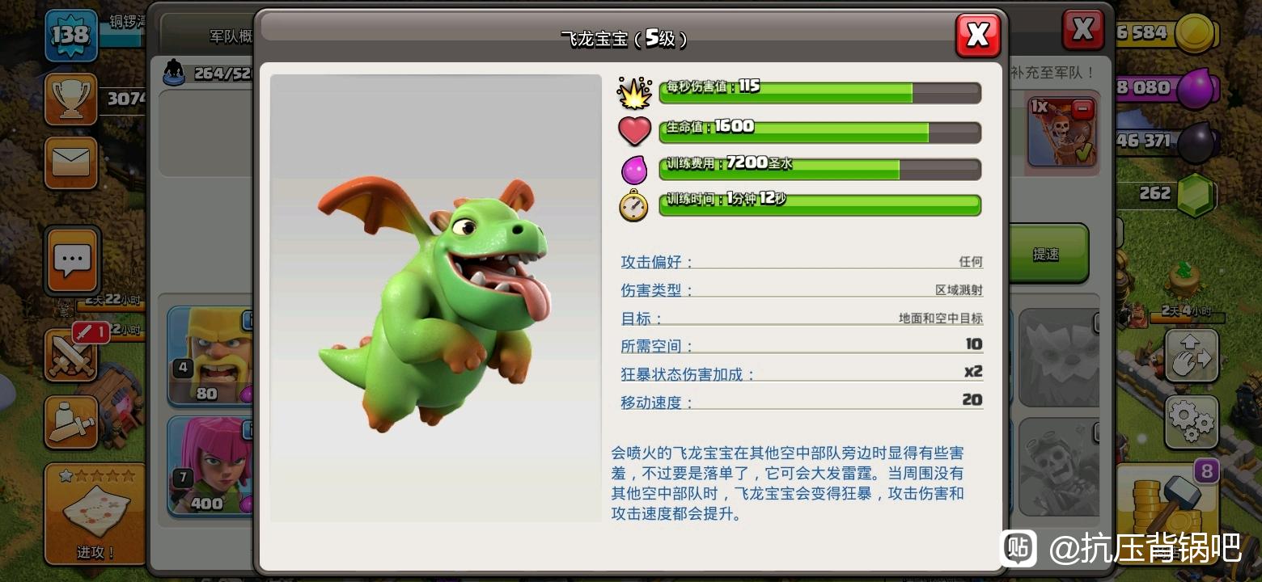This screenshot has height=582, width=1262.
Task: Click the 攻击偏好 row value 任何
Action: [971, 262]
